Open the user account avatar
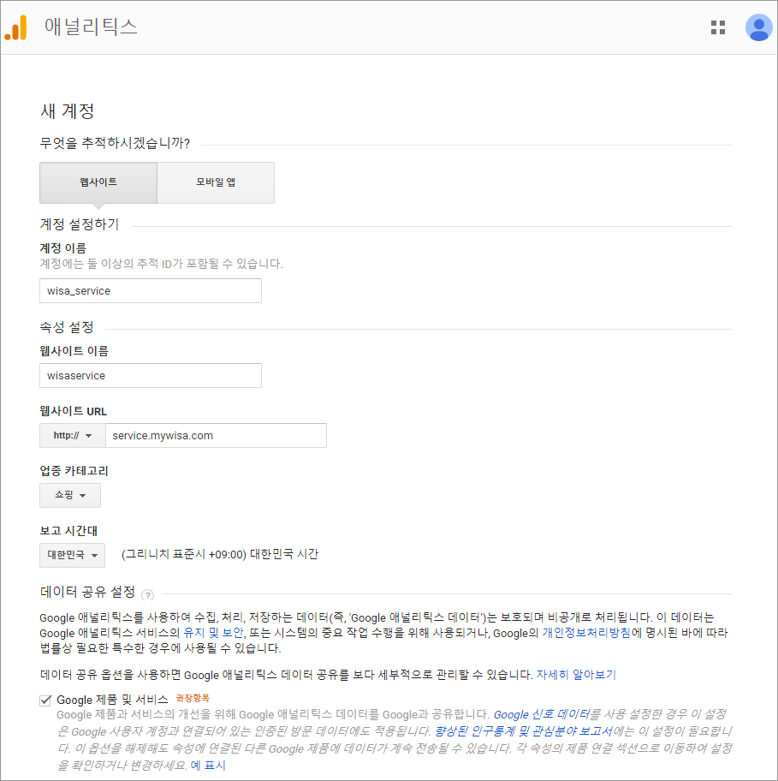 (x=758, y=27)
